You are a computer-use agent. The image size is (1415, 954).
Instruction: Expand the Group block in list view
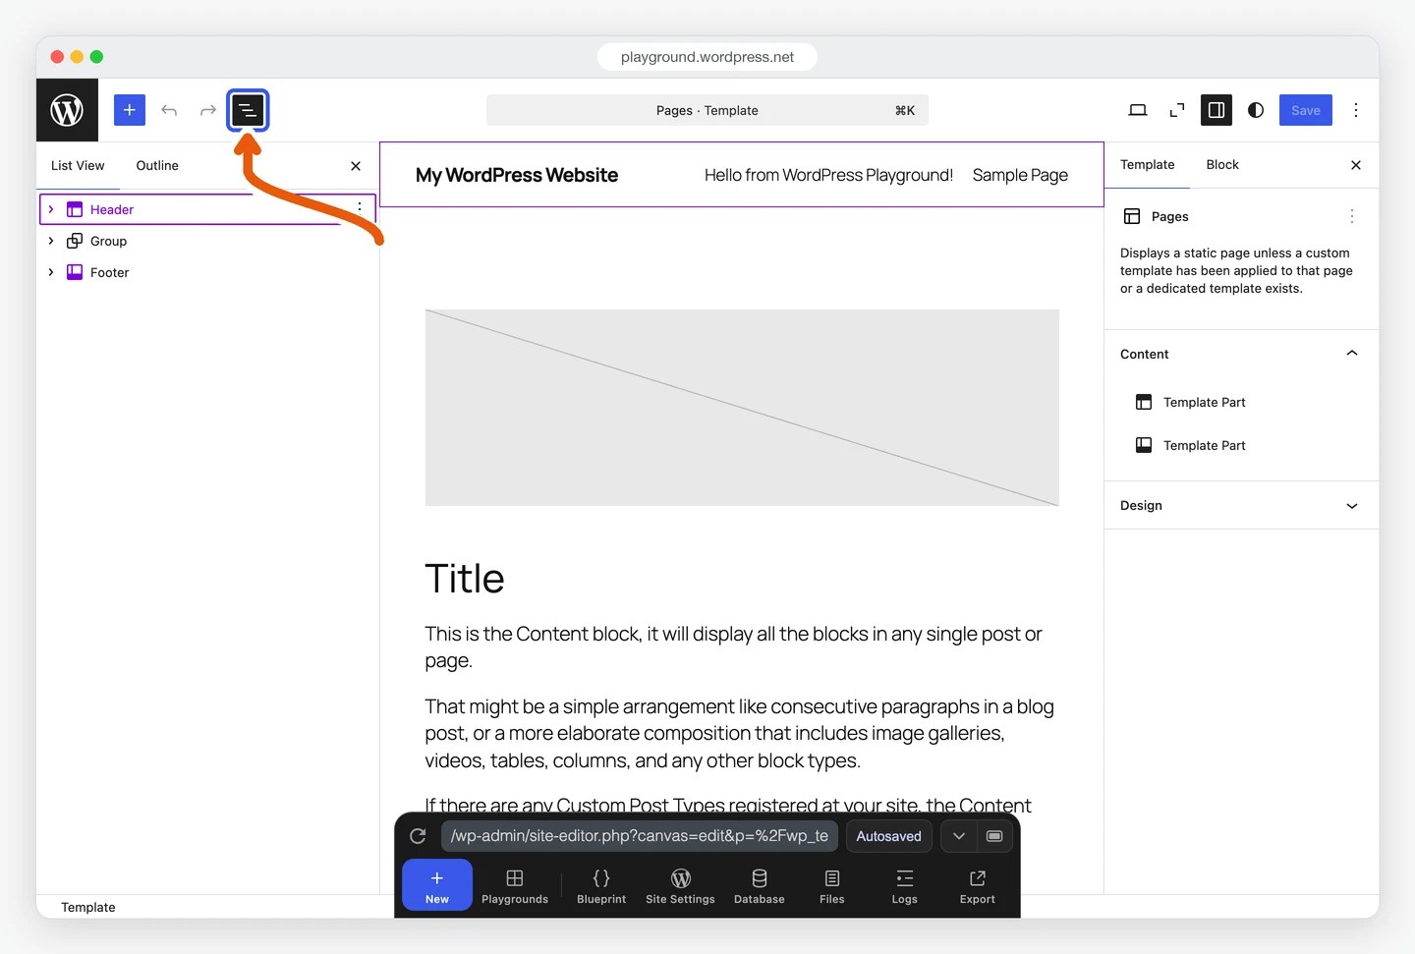[x=51, y=241]
